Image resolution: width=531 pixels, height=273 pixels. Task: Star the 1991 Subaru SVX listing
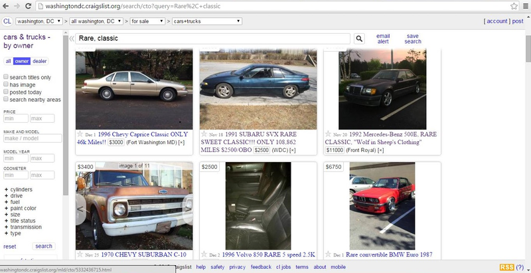click(204, 134)
